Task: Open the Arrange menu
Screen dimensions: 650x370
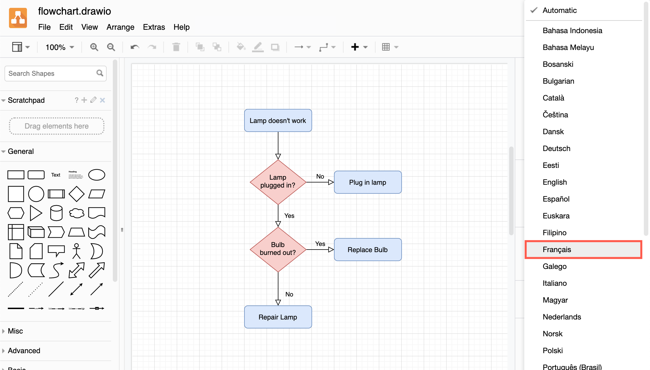Action: (120, 27)
